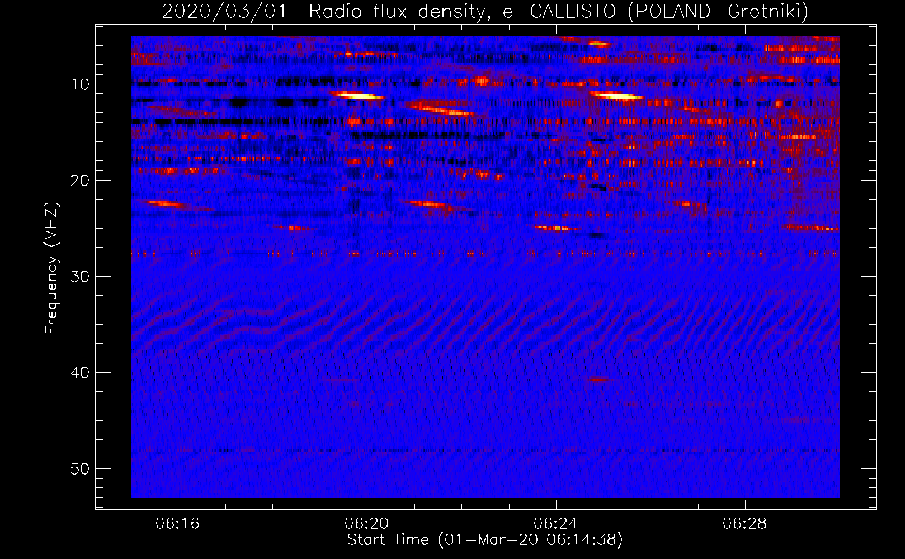This screenshot has height=559, width=905.
Task: Click the frequency tick label "30"
Action: (81, 277)
